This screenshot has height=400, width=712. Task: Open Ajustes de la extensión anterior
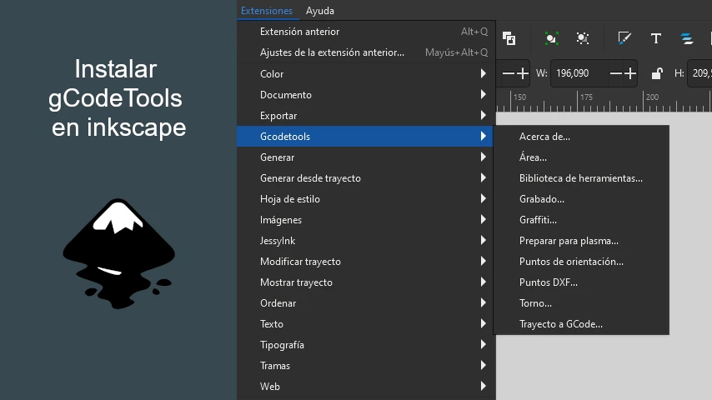point(364,52)
